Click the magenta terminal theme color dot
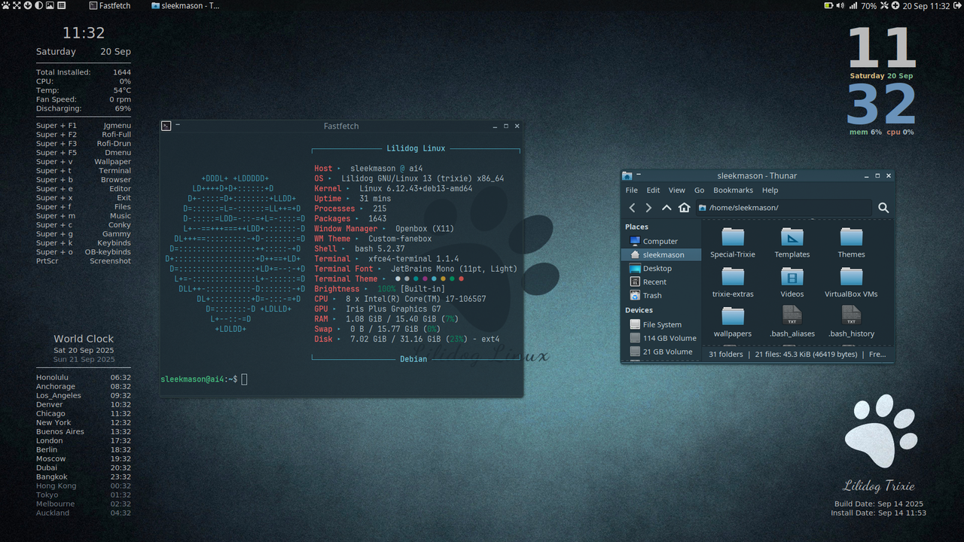 click(425, 279)
